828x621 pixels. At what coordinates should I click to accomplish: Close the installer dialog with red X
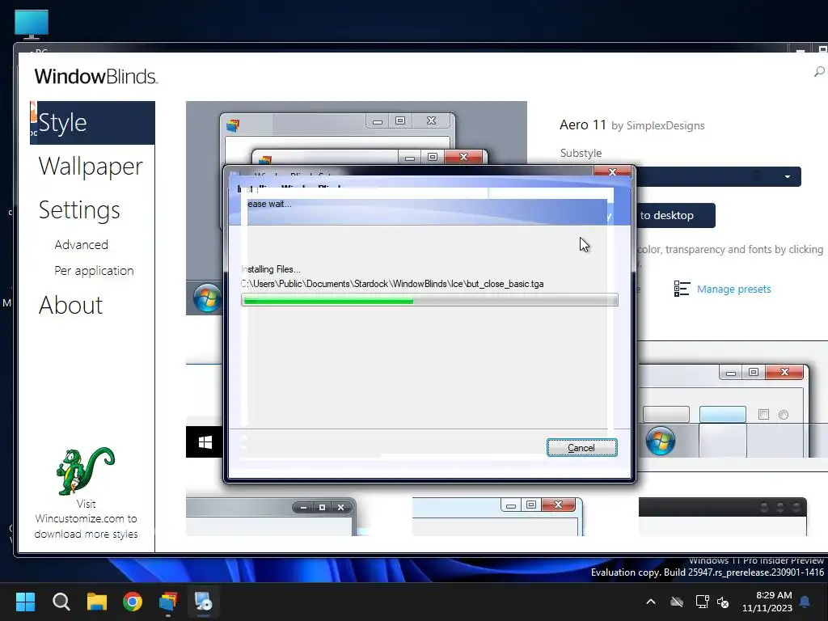(x=613, y=172)
